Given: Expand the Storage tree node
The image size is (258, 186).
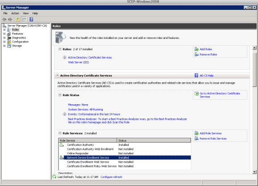Looking at the screenshot, I should coord(4,46).
